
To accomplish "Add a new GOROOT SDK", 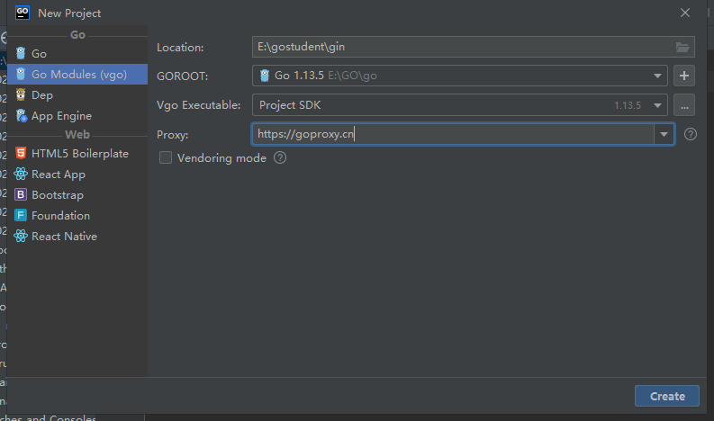I will (684, 76).
